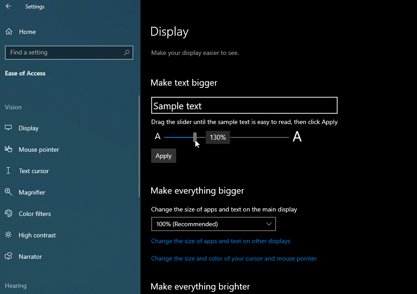Open the Mouse pointer settings icon

tap(9, 149)
